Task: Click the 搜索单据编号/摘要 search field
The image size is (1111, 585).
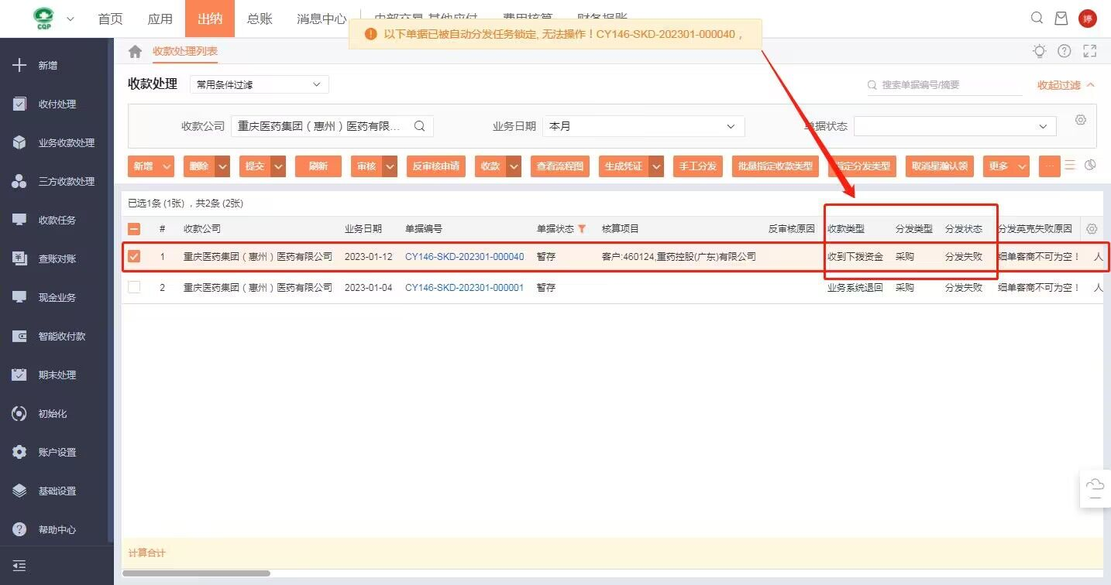Action: click(944, 84)
